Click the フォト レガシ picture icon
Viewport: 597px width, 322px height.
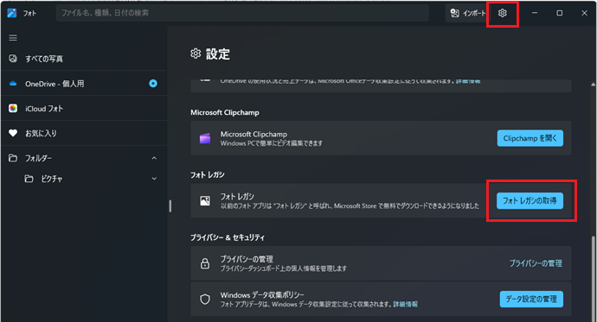(x=205, y=200)
